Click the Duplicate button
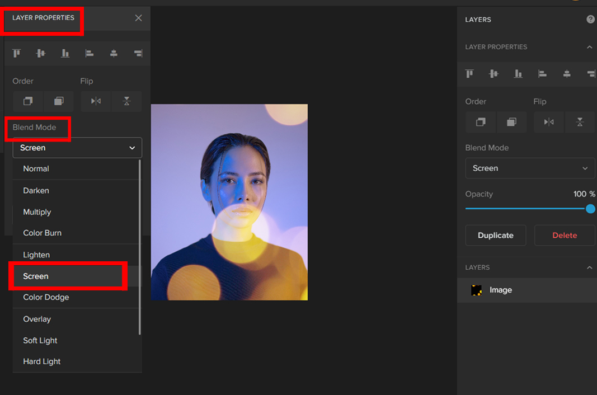The height and width of the screenshot is (395, 597). click(x=495, y=236)
